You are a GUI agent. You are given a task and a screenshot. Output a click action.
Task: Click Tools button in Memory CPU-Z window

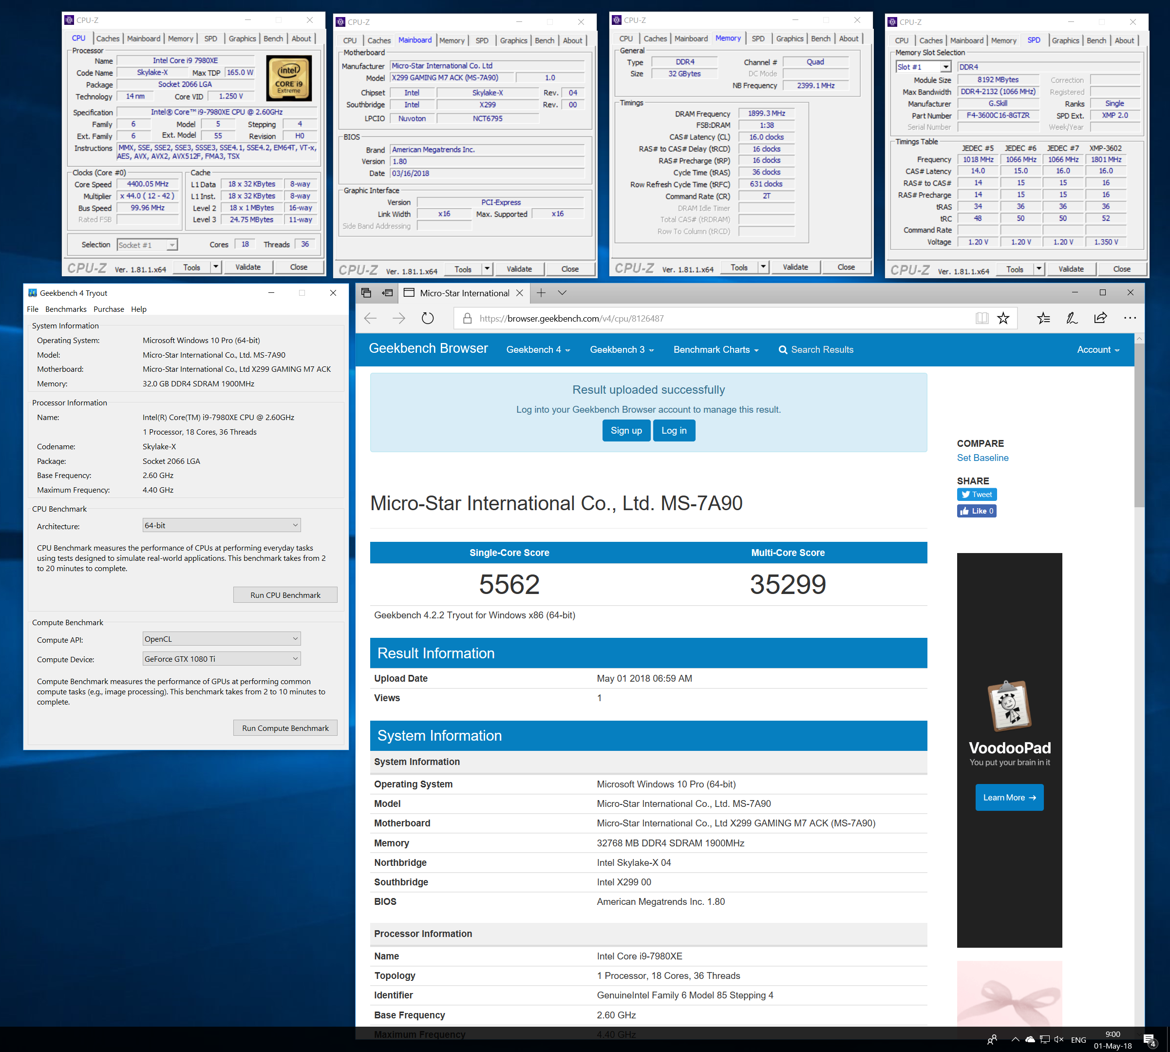[x=739, y=267]
